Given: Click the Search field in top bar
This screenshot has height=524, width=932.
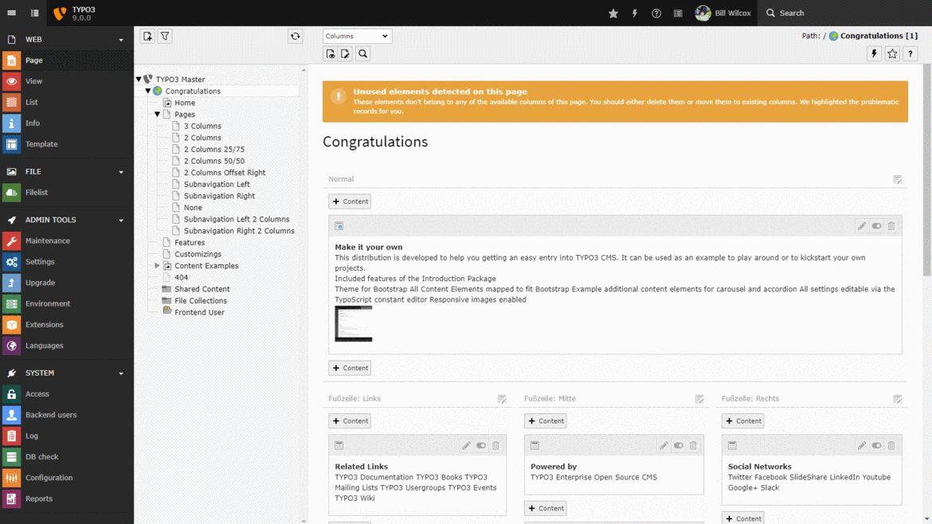Looking at the screenshot, I should click(844, 13).
